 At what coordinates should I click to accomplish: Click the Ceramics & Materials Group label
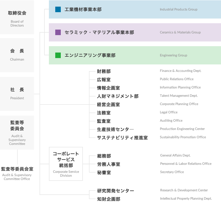click(180, 32)
